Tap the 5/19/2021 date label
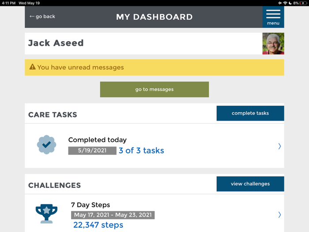This screenshot has width=309, height=232. (92, 151)
